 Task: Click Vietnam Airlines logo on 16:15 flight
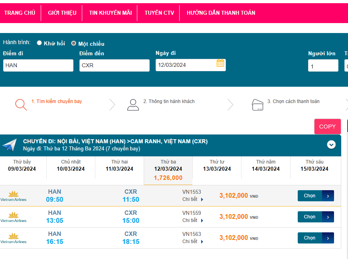click(14, 238)
